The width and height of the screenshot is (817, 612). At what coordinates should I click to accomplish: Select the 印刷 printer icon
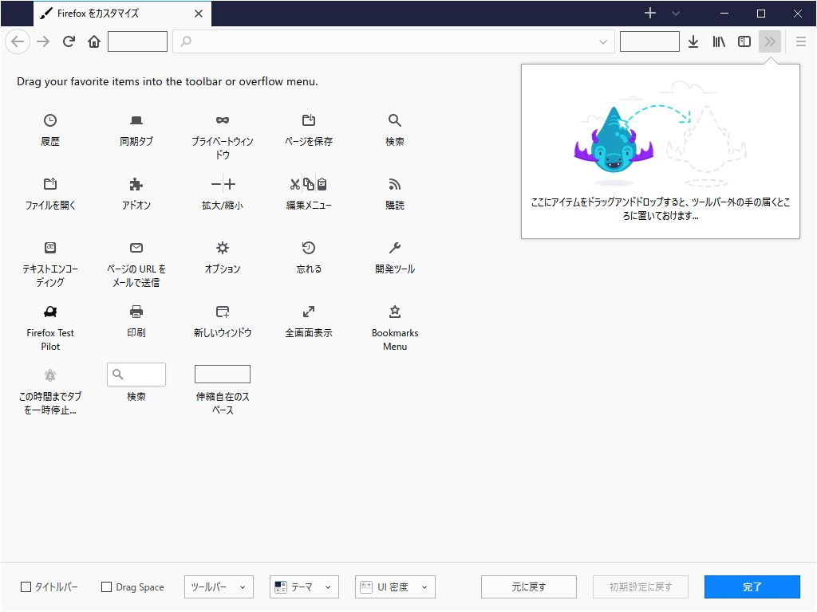[x=136, y=312]
